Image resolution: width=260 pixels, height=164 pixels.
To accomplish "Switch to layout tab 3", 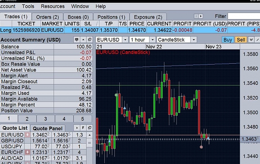I will coord(45,119).
